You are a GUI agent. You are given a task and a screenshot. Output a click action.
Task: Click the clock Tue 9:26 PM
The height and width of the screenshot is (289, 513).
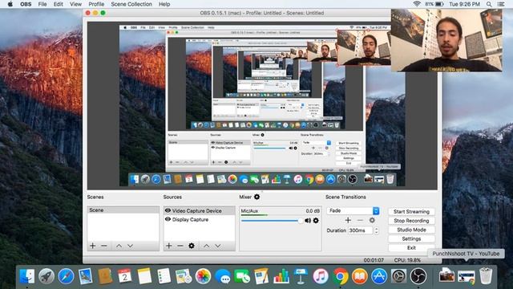pyautogui.click(x=465, y=4)
